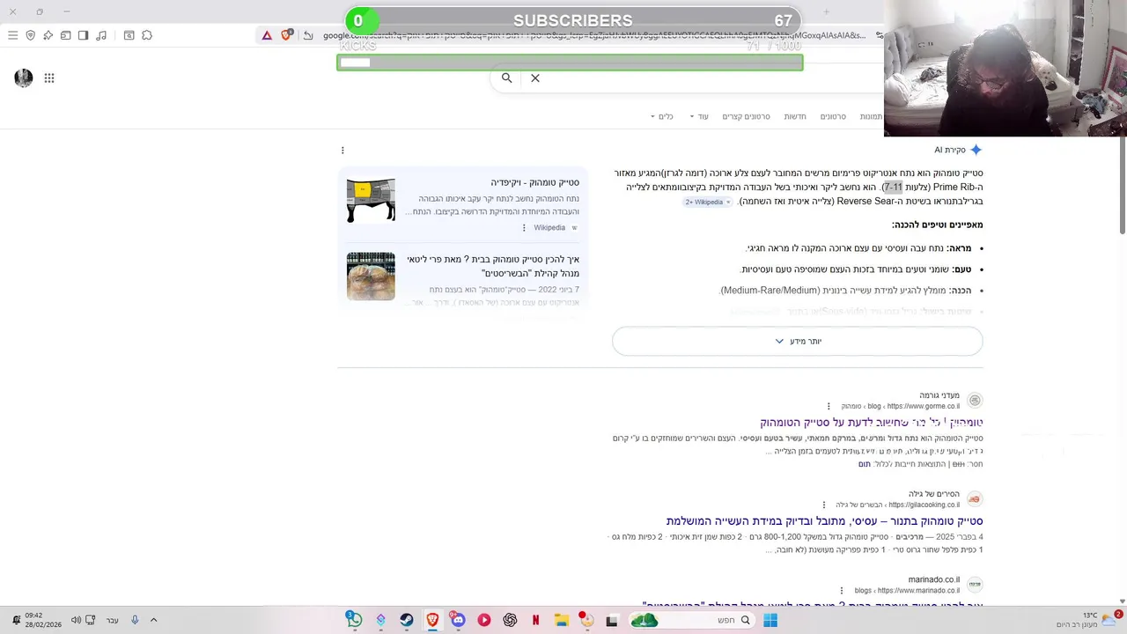Open notifications bell in the tray
The image size is (1127, 634).
[16, 620]
